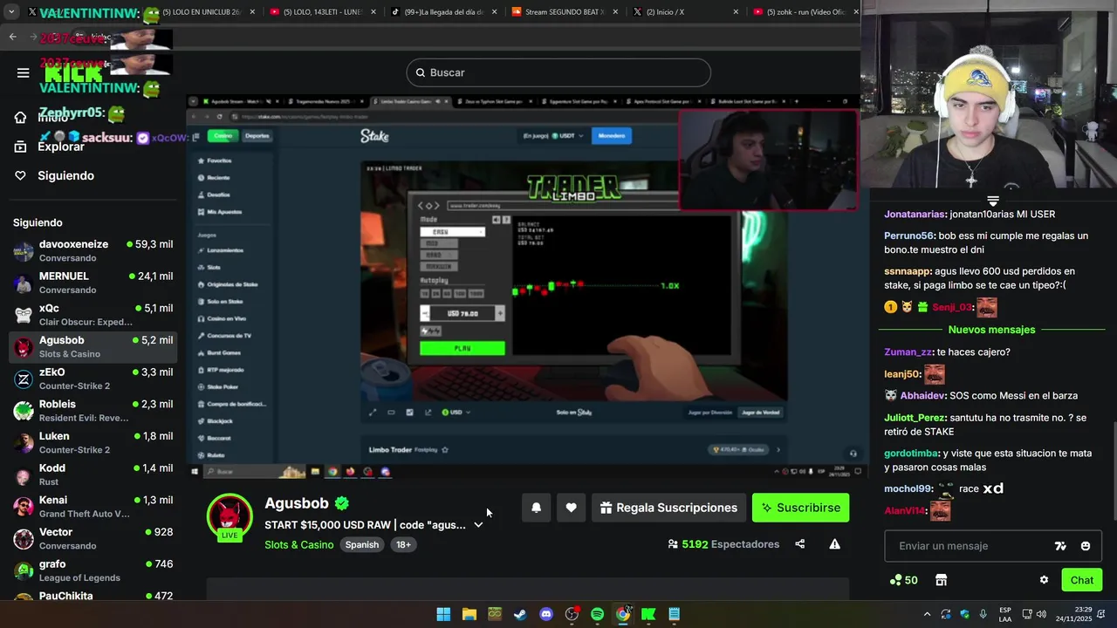
Task: Show hidden system tray icons chevron
Action: tap(927, 614)
